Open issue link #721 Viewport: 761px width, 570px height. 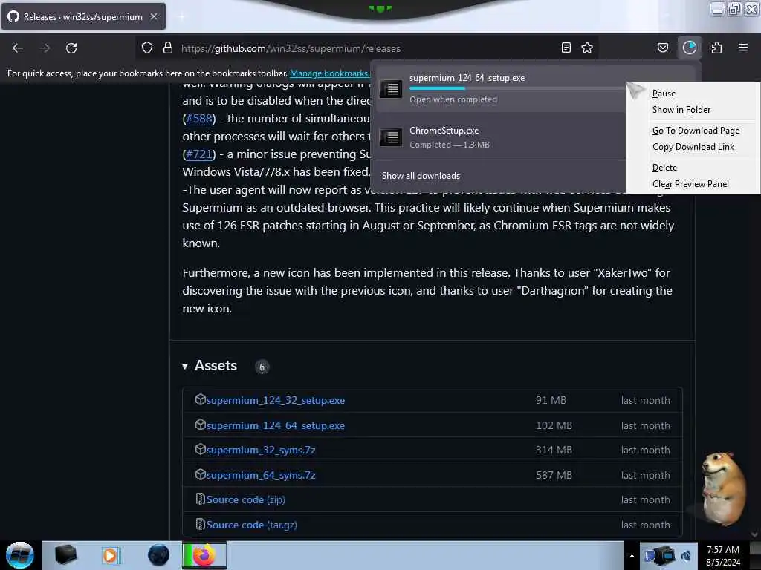(x=199, y=154)
